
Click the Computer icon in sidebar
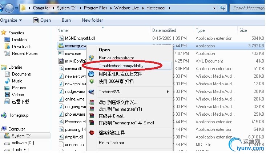click(x=4, y=129)
